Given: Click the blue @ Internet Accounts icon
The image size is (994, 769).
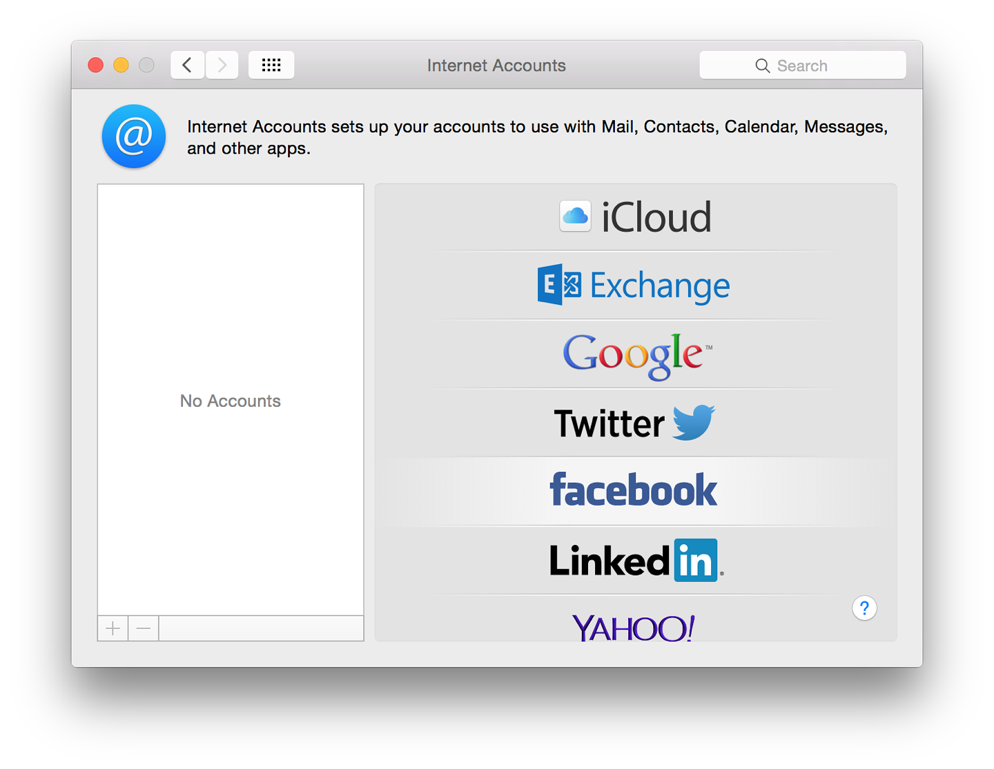Looking at the screenshot, I should (134, 137).
